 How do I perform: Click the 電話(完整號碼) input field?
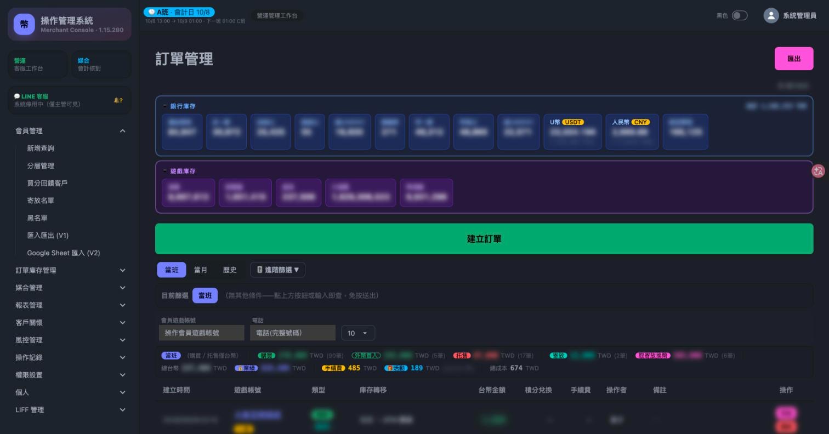pos(292,333)
